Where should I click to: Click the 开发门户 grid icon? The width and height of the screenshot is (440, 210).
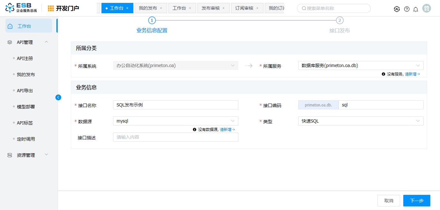51,8
